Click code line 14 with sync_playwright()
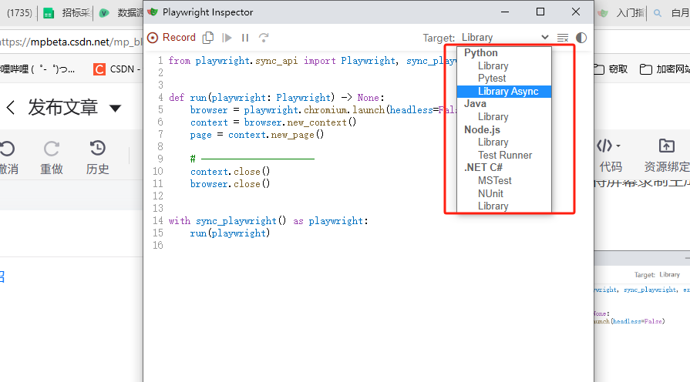The image size is (690, 382). pos(268,221)
